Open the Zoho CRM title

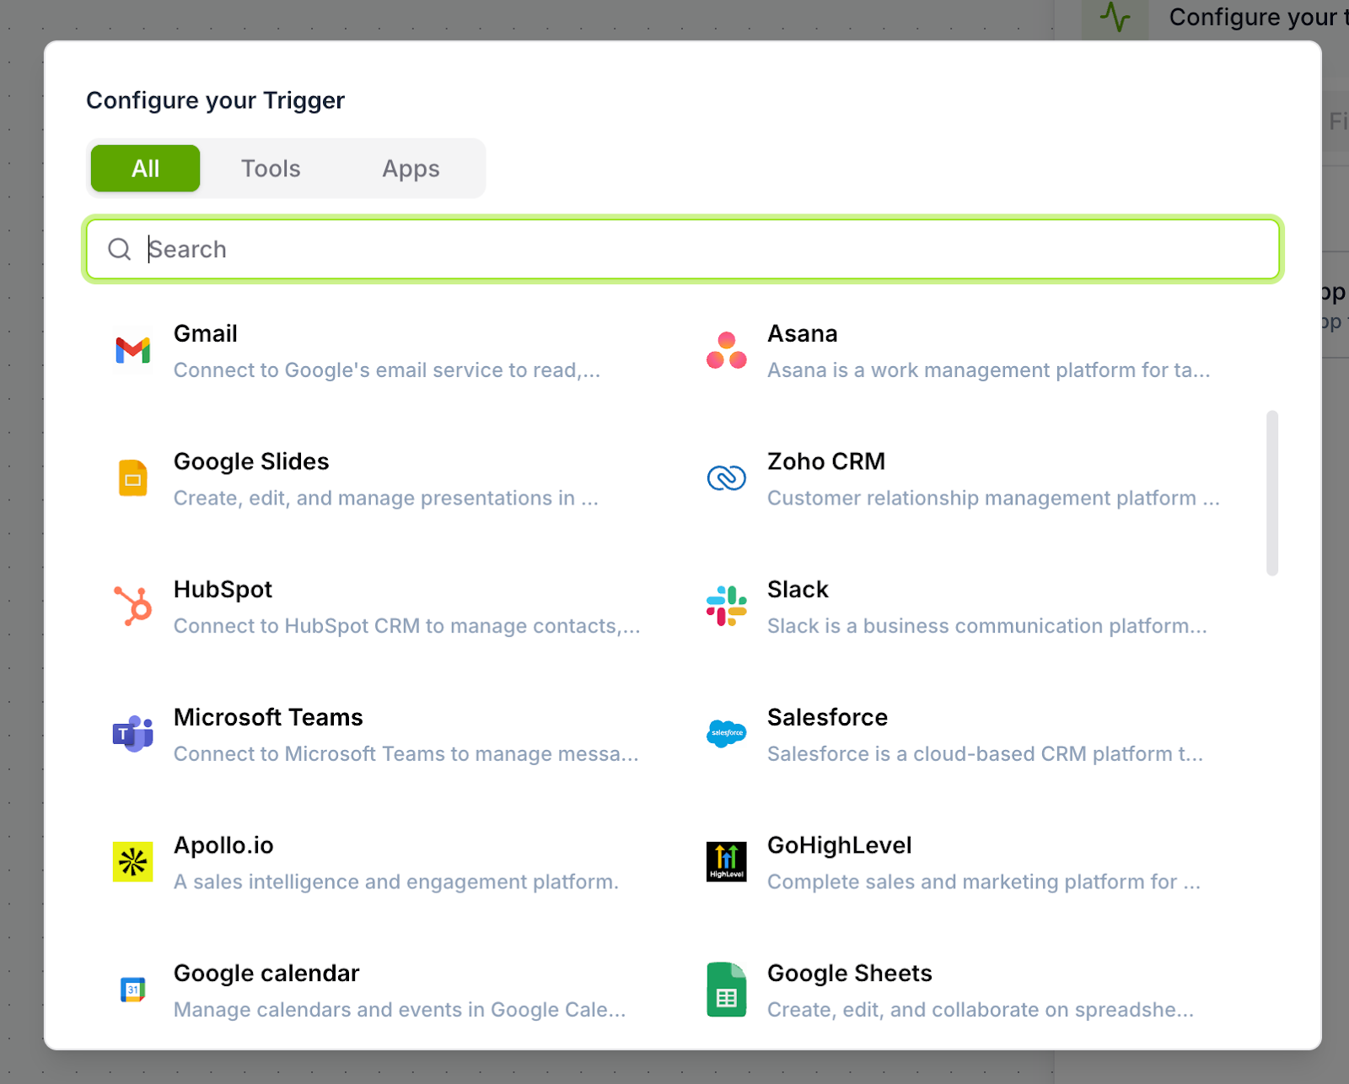click(x=826, y=461)
